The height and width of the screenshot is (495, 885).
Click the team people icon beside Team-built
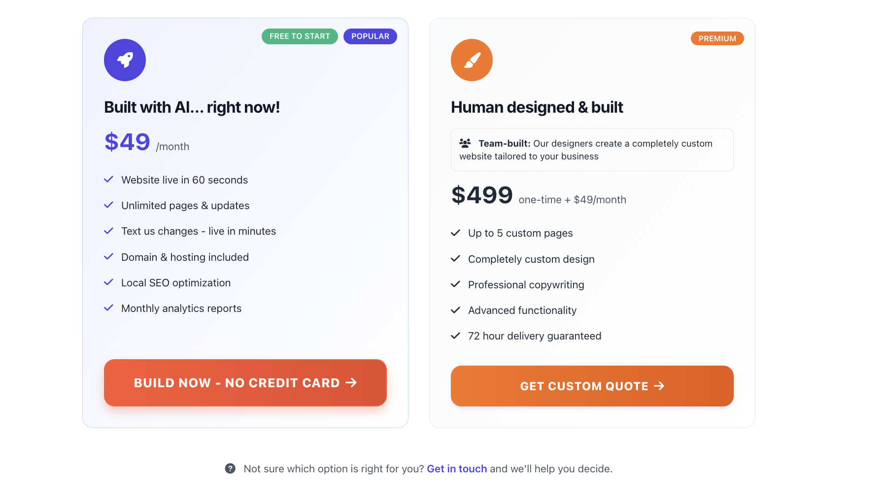pyautogui.click(x=465, y=143)
